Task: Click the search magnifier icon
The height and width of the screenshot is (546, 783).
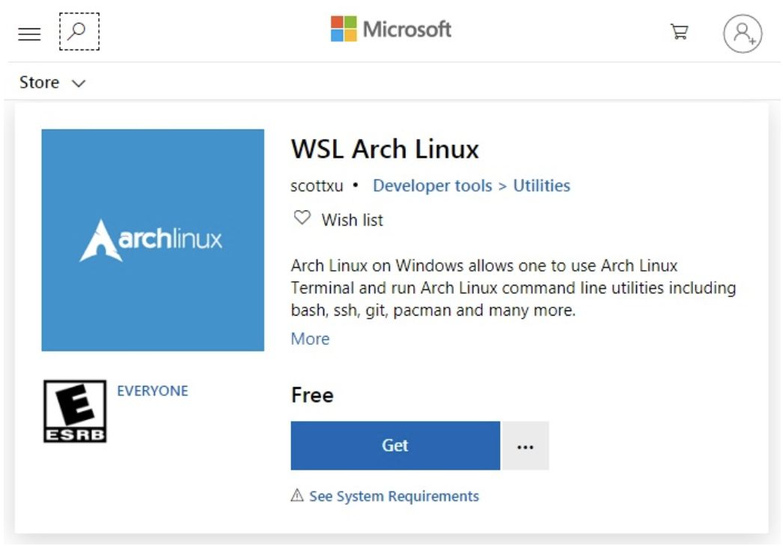Action: [x=79, y=31]
